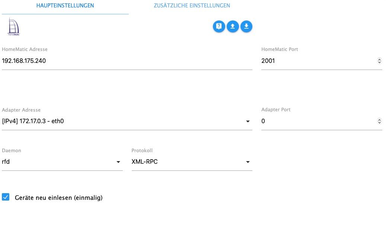The width and height of the screenshot is (386, 227).
Task: Adjust Adapter Port using its spinner
Action: click(379, 121)
